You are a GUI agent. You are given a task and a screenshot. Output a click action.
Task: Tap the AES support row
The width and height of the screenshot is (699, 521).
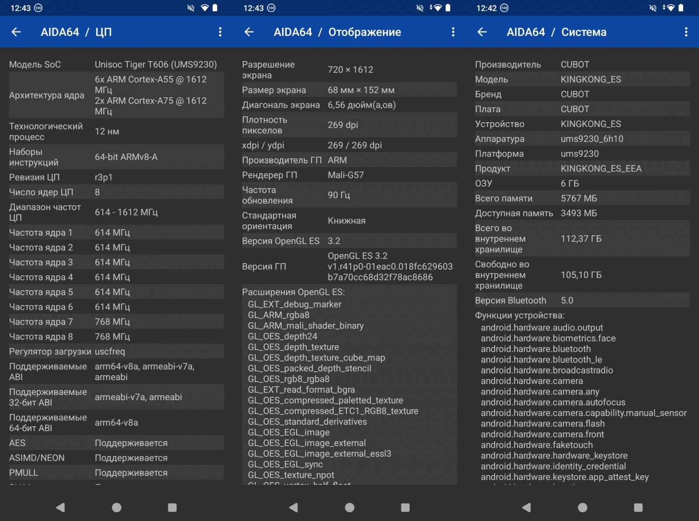(116, 443)
